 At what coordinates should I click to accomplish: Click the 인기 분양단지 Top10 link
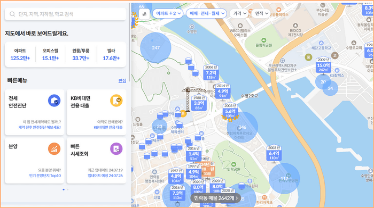coord(45,176)
